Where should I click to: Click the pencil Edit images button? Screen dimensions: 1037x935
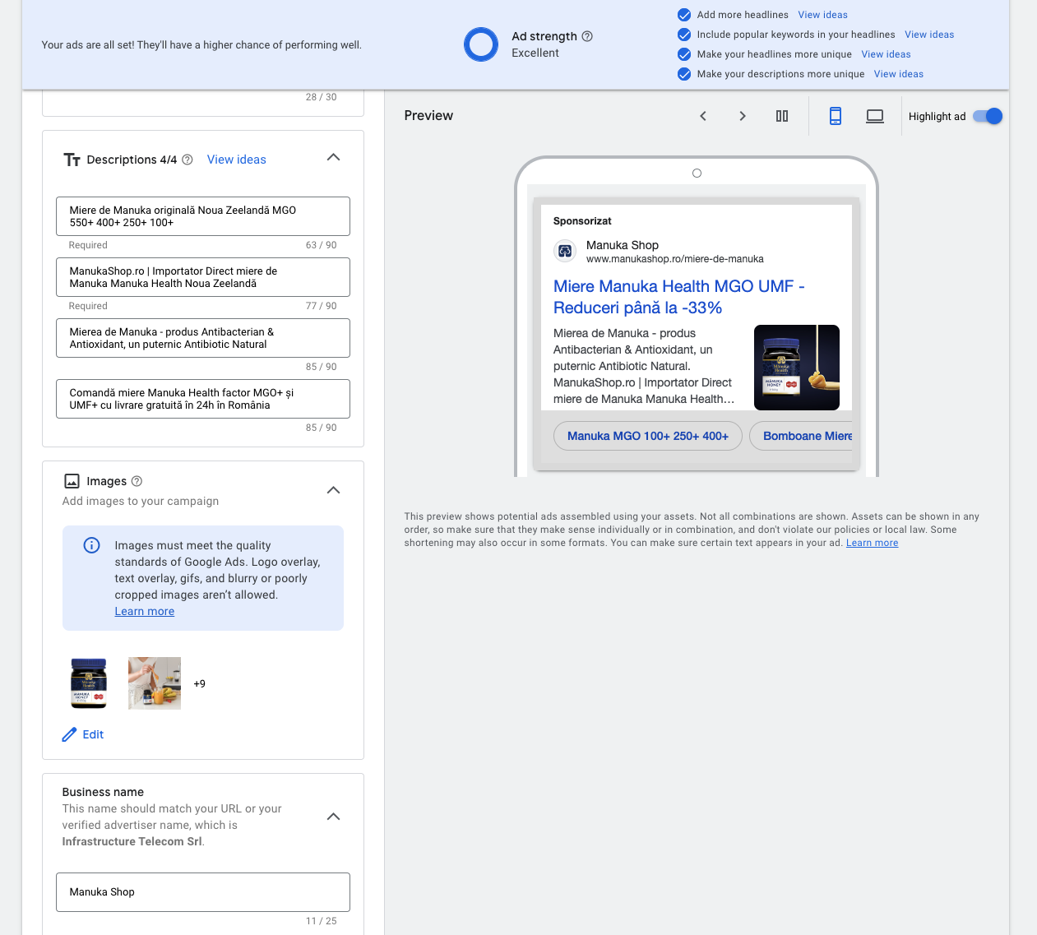point(83,734)
